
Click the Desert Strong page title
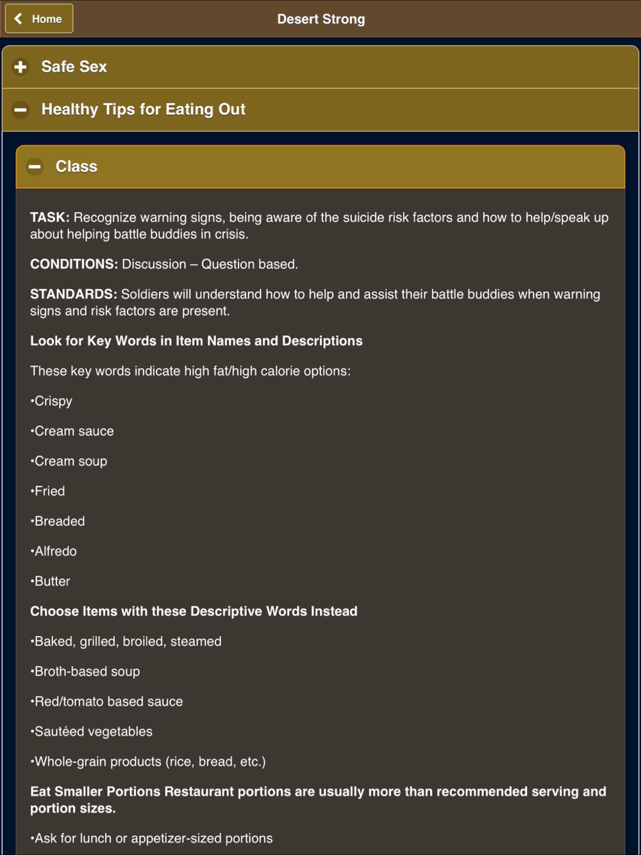tap(321, 19)
